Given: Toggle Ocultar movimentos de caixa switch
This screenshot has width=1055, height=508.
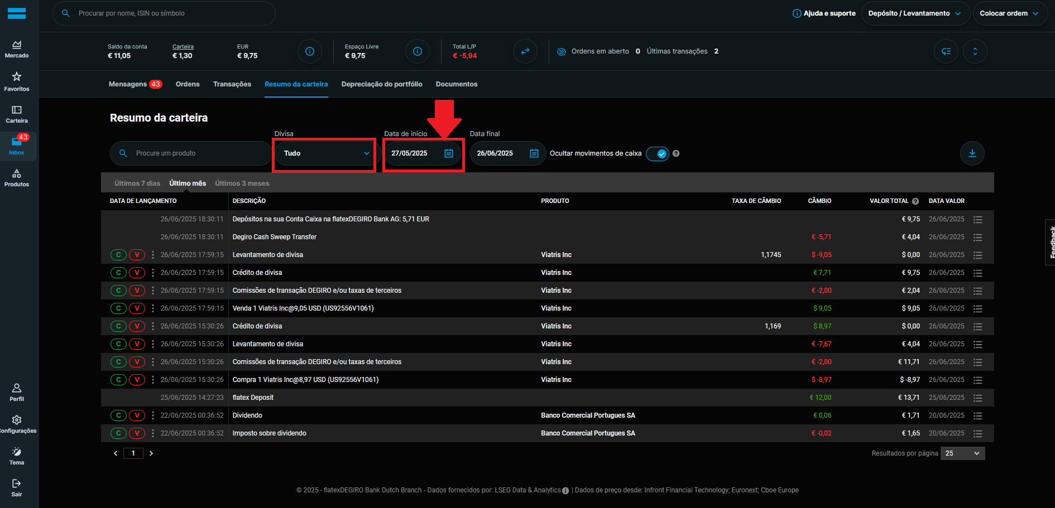Looking at the screenshot, I should pos(658,154).
